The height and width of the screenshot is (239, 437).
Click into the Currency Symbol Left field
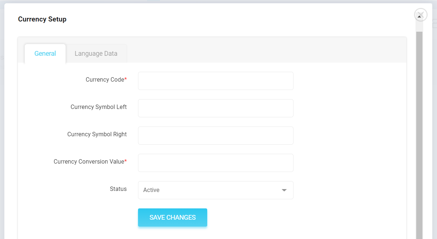tap(216, 108)
